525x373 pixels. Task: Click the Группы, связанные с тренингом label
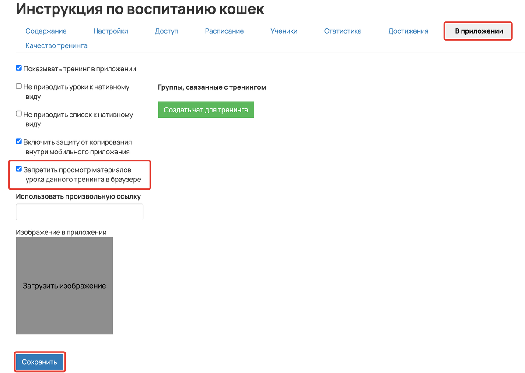(212, 87)
